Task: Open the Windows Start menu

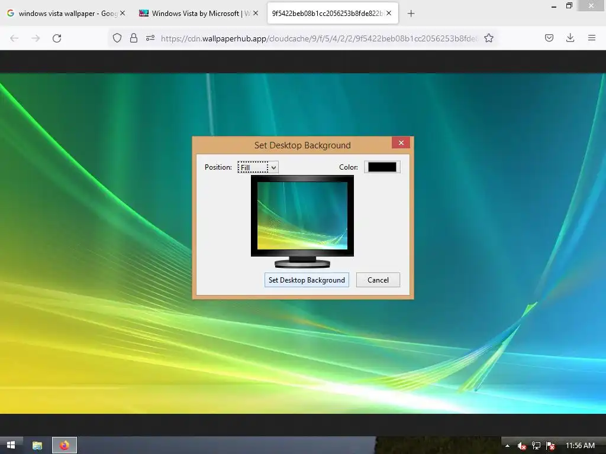Action: point(11,445)
